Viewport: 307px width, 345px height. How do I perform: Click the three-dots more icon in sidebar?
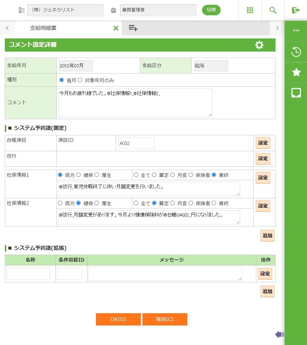[296, 31]
